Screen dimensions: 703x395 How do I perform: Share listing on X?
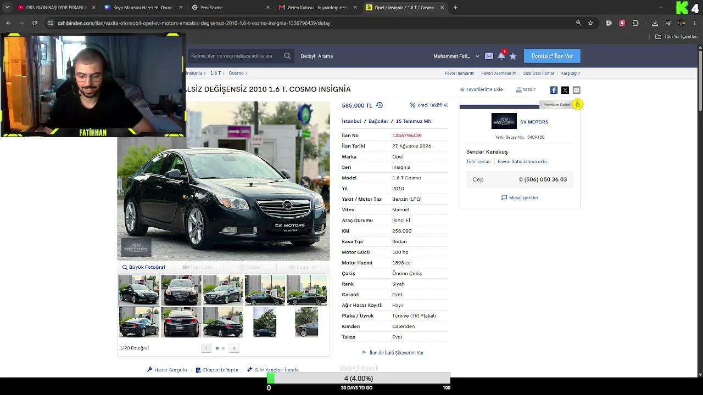point(565,90)
